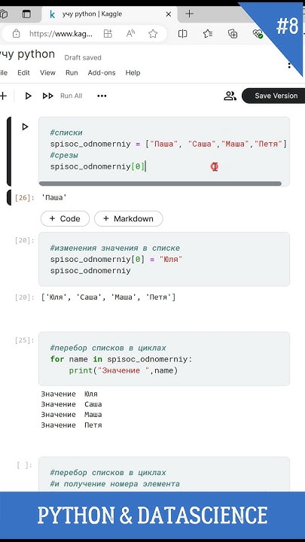Open the three-dots toolbar menu

[x=102, y=96]
